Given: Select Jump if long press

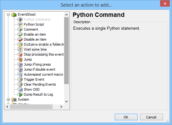Looking at the screenshot, I should pyautogui.click(x=37, y=64).
